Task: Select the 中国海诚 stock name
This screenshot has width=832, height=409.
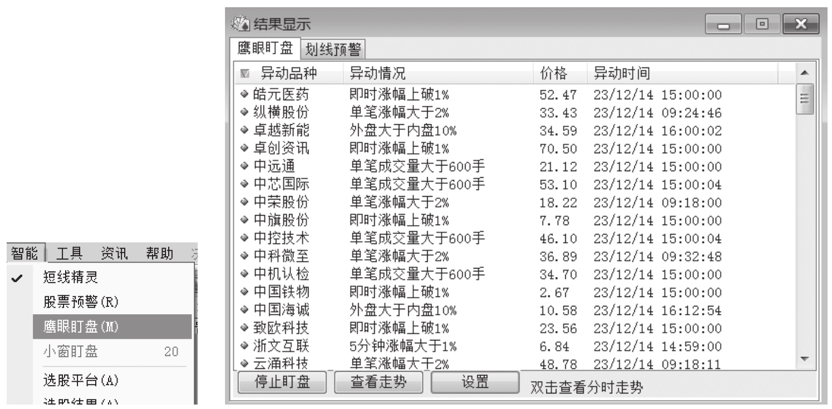Action: pyautogui.click(x=281, y=309)
